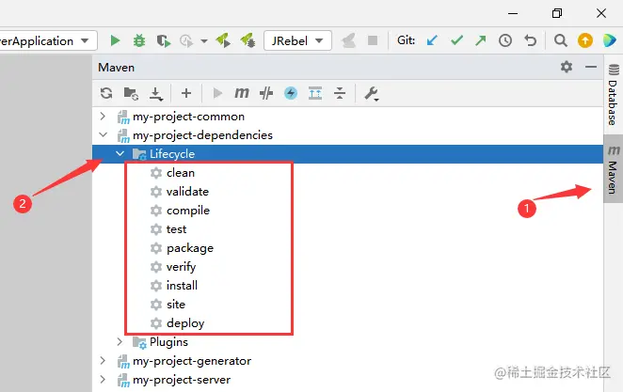Click the grayed build icon after JRebel
This screenshot has width=623, height=392.
click(x=348, y=40)
